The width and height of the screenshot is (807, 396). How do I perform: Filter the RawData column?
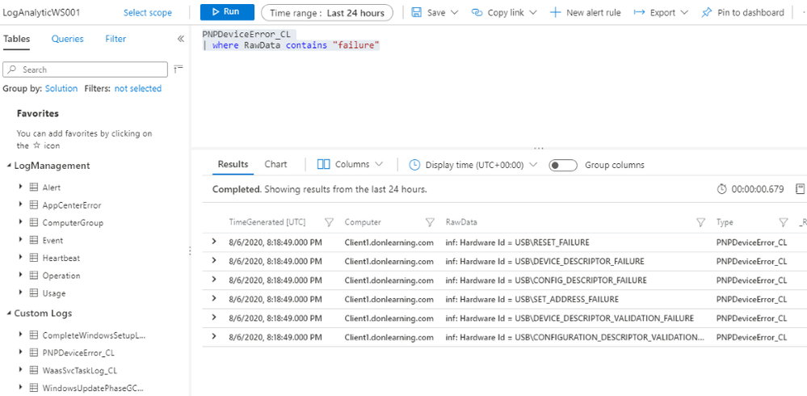click(x=700, y=222)
